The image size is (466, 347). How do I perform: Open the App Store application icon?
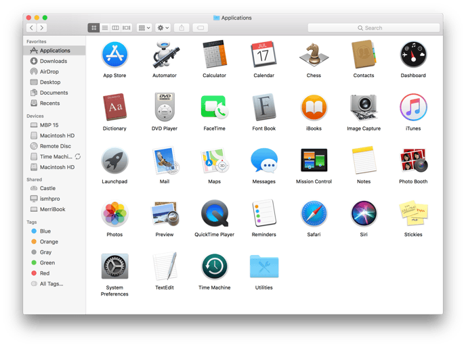pos(114,55)
